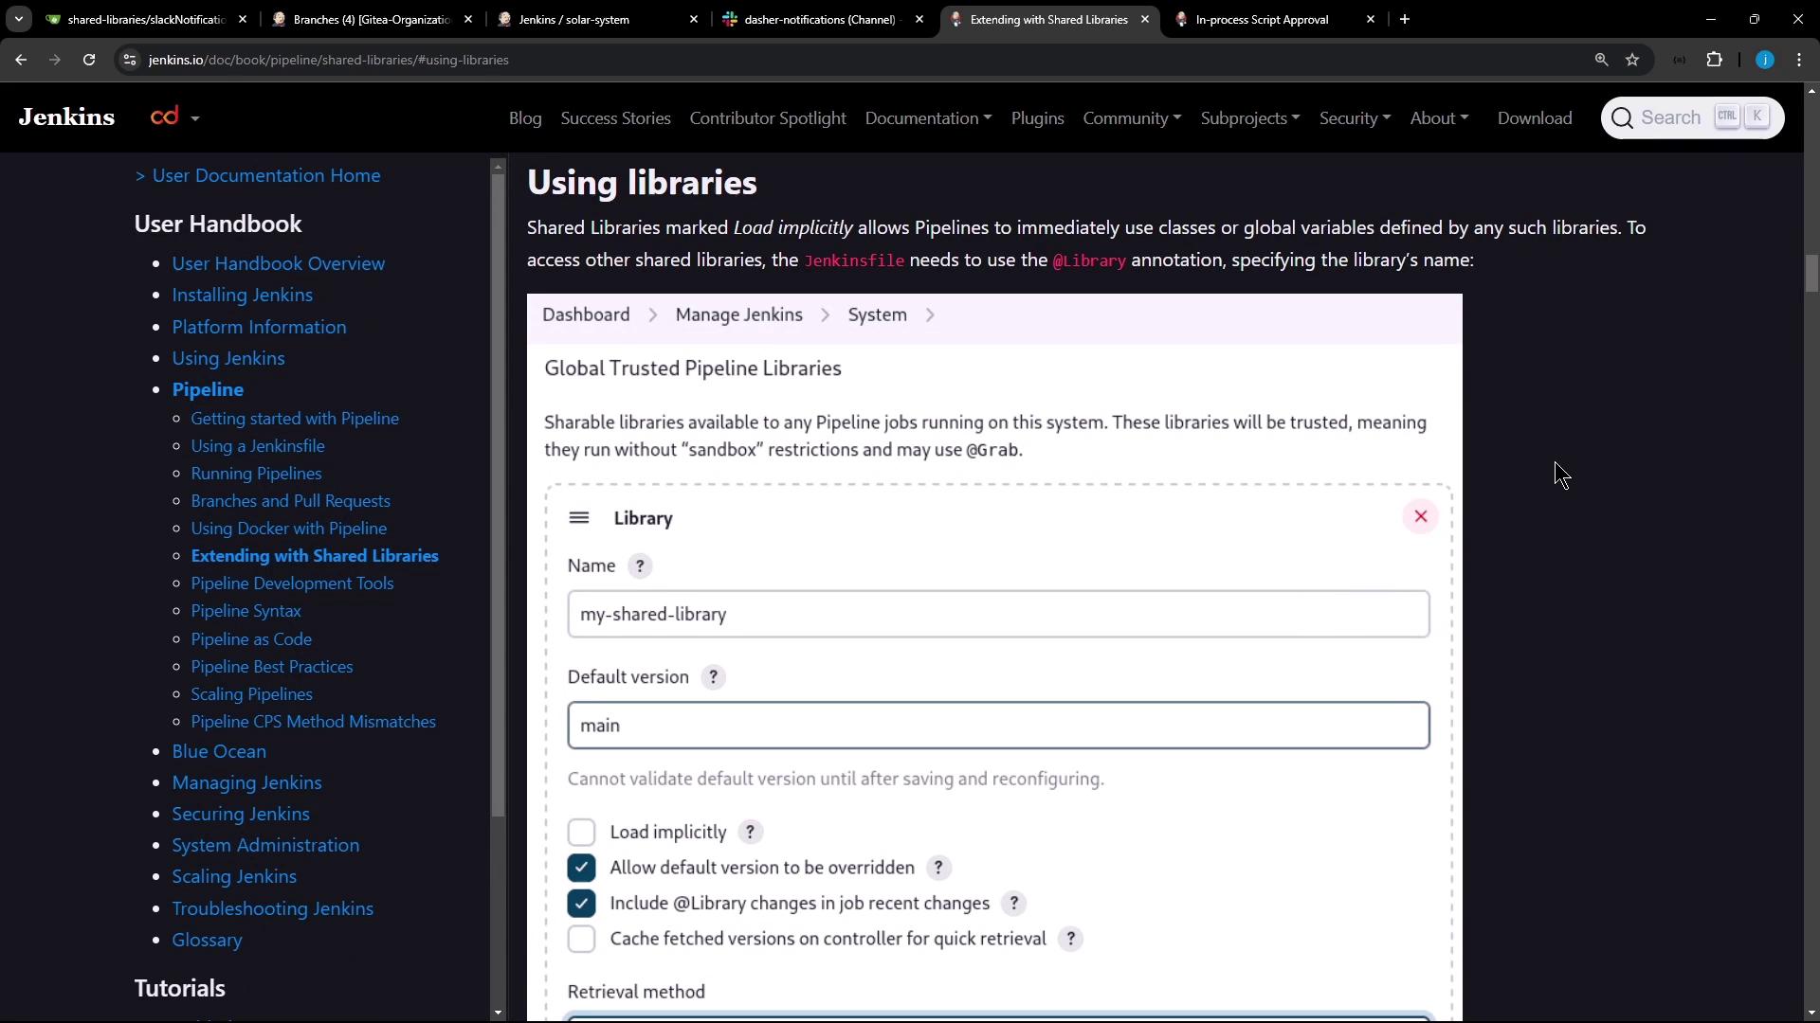Switch to In-process Script Approval tab
This screenshot has width=1820, height=1023.
tap(1261, 19)
